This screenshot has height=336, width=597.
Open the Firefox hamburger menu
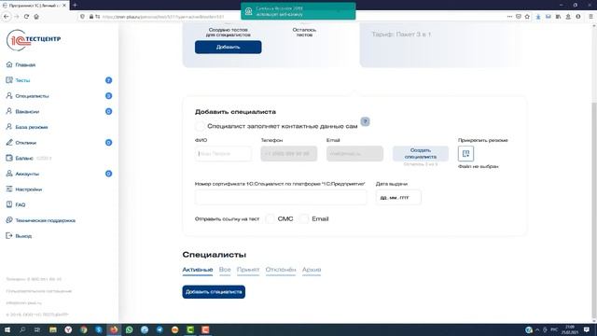click(x=590, y=17)
